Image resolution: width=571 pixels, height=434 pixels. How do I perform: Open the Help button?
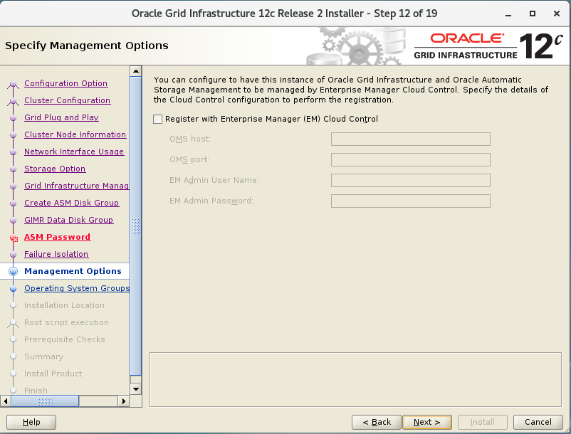(x=31, y=422)
